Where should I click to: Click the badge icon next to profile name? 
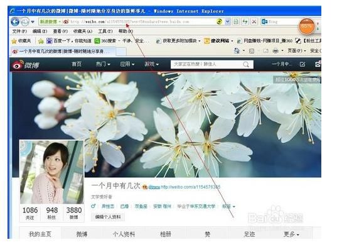point(145,187)
